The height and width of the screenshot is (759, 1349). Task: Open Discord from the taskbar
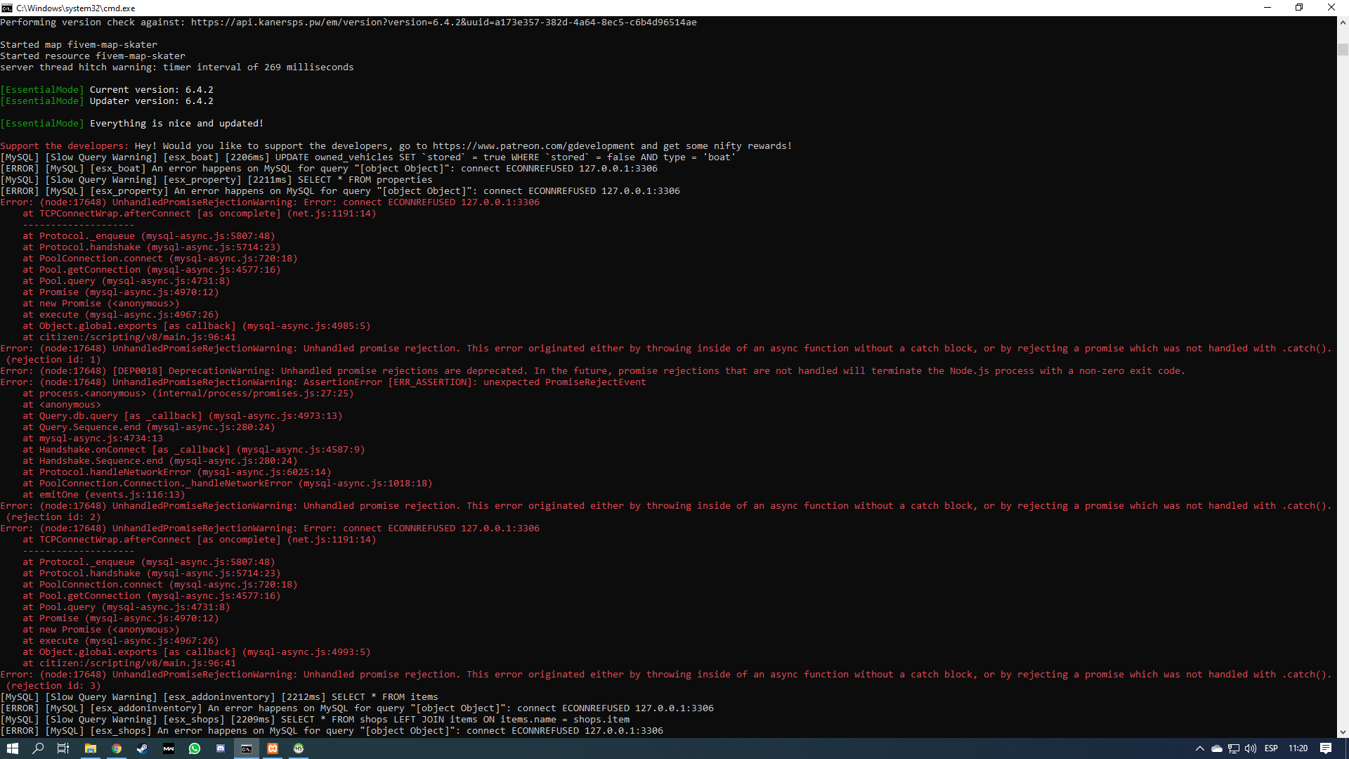coord(221,748)
